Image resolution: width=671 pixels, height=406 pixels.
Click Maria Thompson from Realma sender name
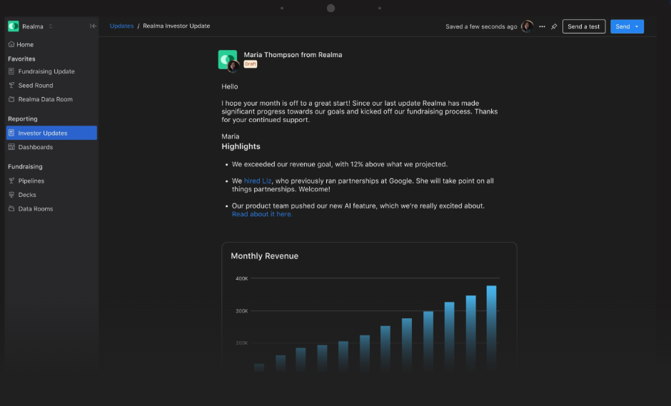tap(293, 55)
